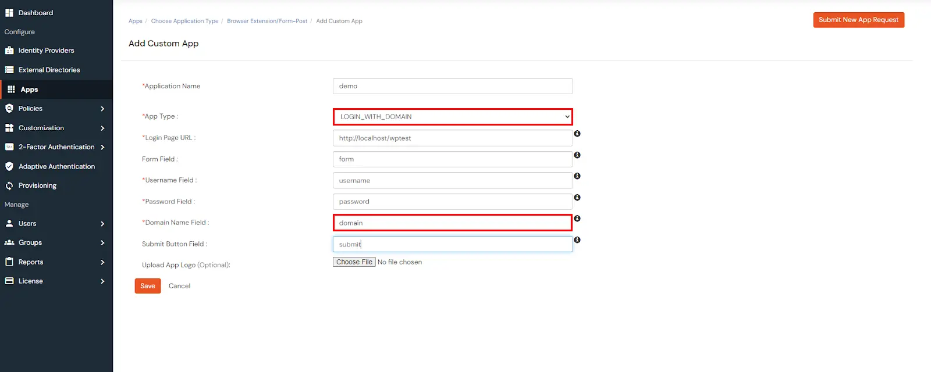The image size is (931, 372).
Task: Select Adaptive Authentication in sidebar
Action: (56, 166)
